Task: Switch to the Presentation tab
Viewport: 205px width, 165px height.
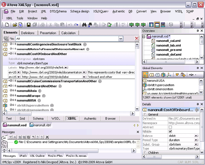Action: pos(48,33)
